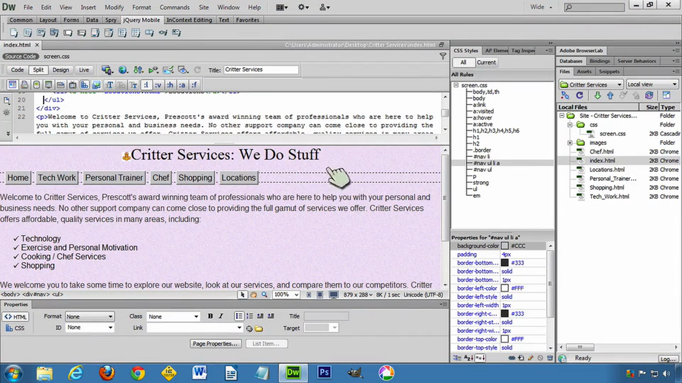Preview page in browser using the globe icon
Image resolution: width=682 pixels, height=383 pixels.
[x=123, y=70]
